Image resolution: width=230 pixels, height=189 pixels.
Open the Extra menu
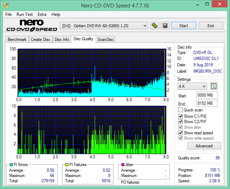[x=42, y=14]
